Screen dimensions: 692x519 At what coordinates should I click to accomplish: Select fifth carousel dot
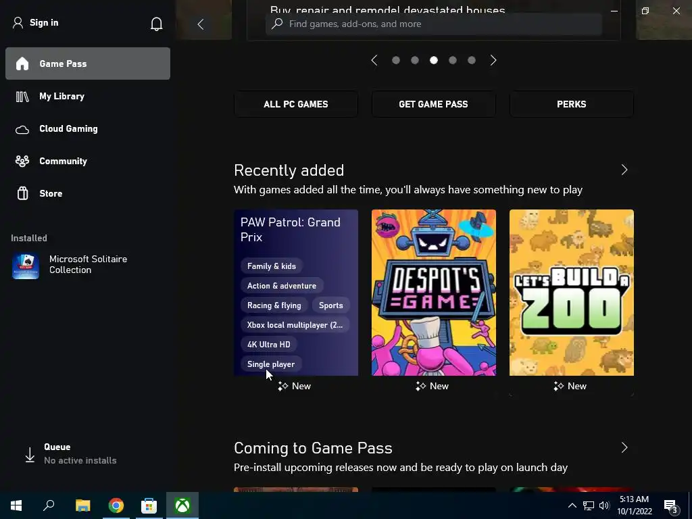[x=472, y=60]
